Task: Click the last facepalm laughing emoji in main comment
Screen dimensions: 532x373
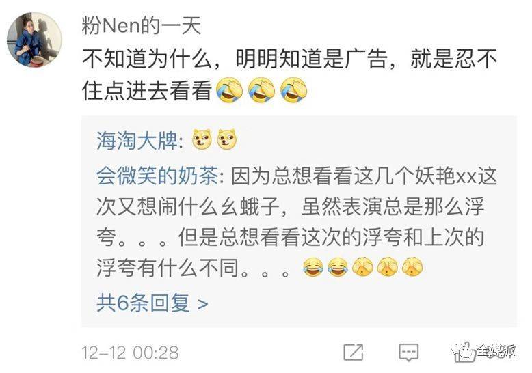Action: pyautogui.click(x=293, y=90)
